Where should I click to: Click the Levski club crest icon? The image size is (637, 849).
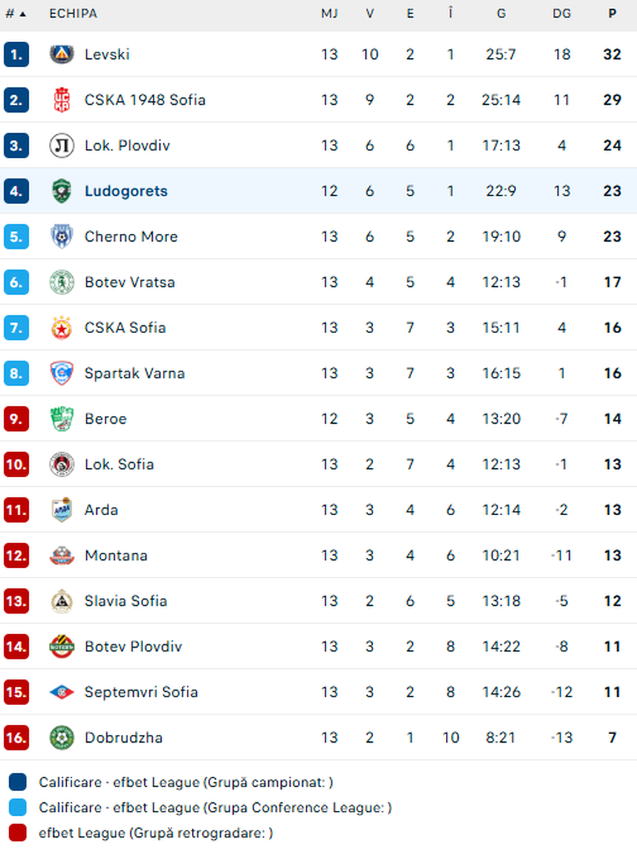pyautogui.click(x=62, y=55)
